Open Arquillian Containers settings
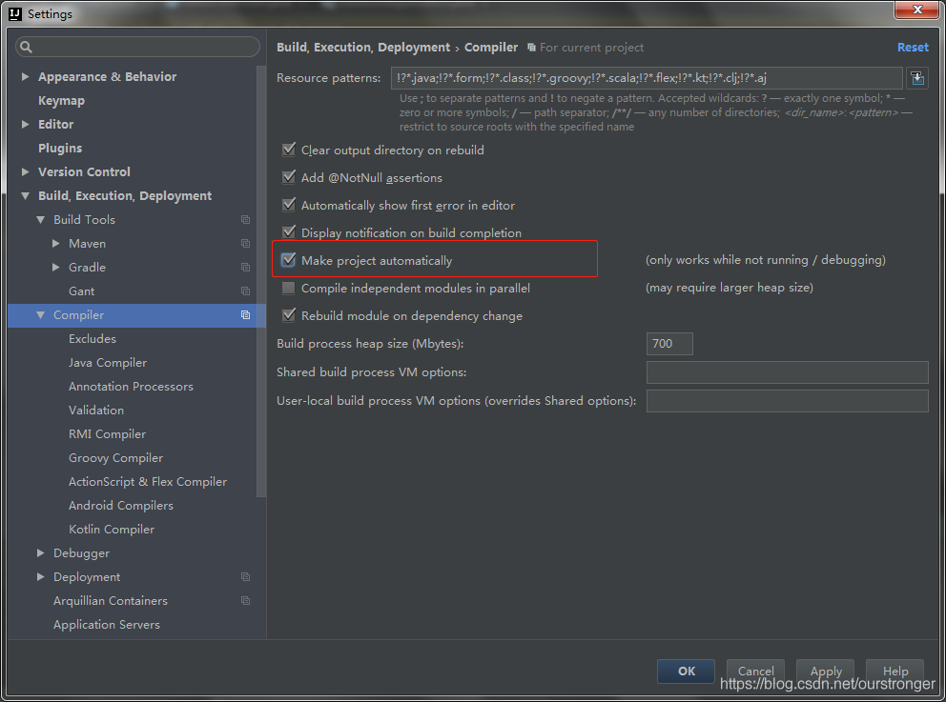 click(111, 601)
